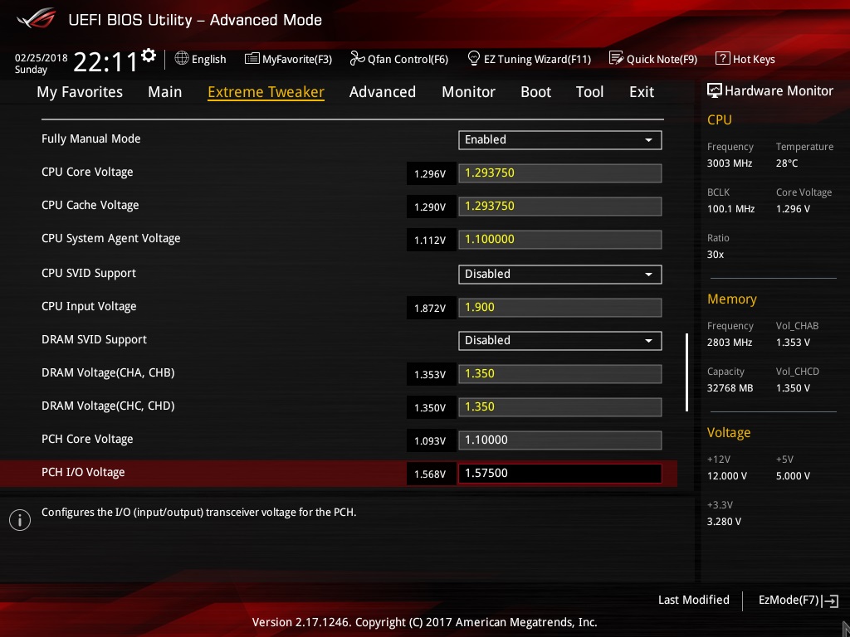Click the EZ Tuning Wizard bulb icon
Screen dimensions: 850x637
(x=473, y=58)
